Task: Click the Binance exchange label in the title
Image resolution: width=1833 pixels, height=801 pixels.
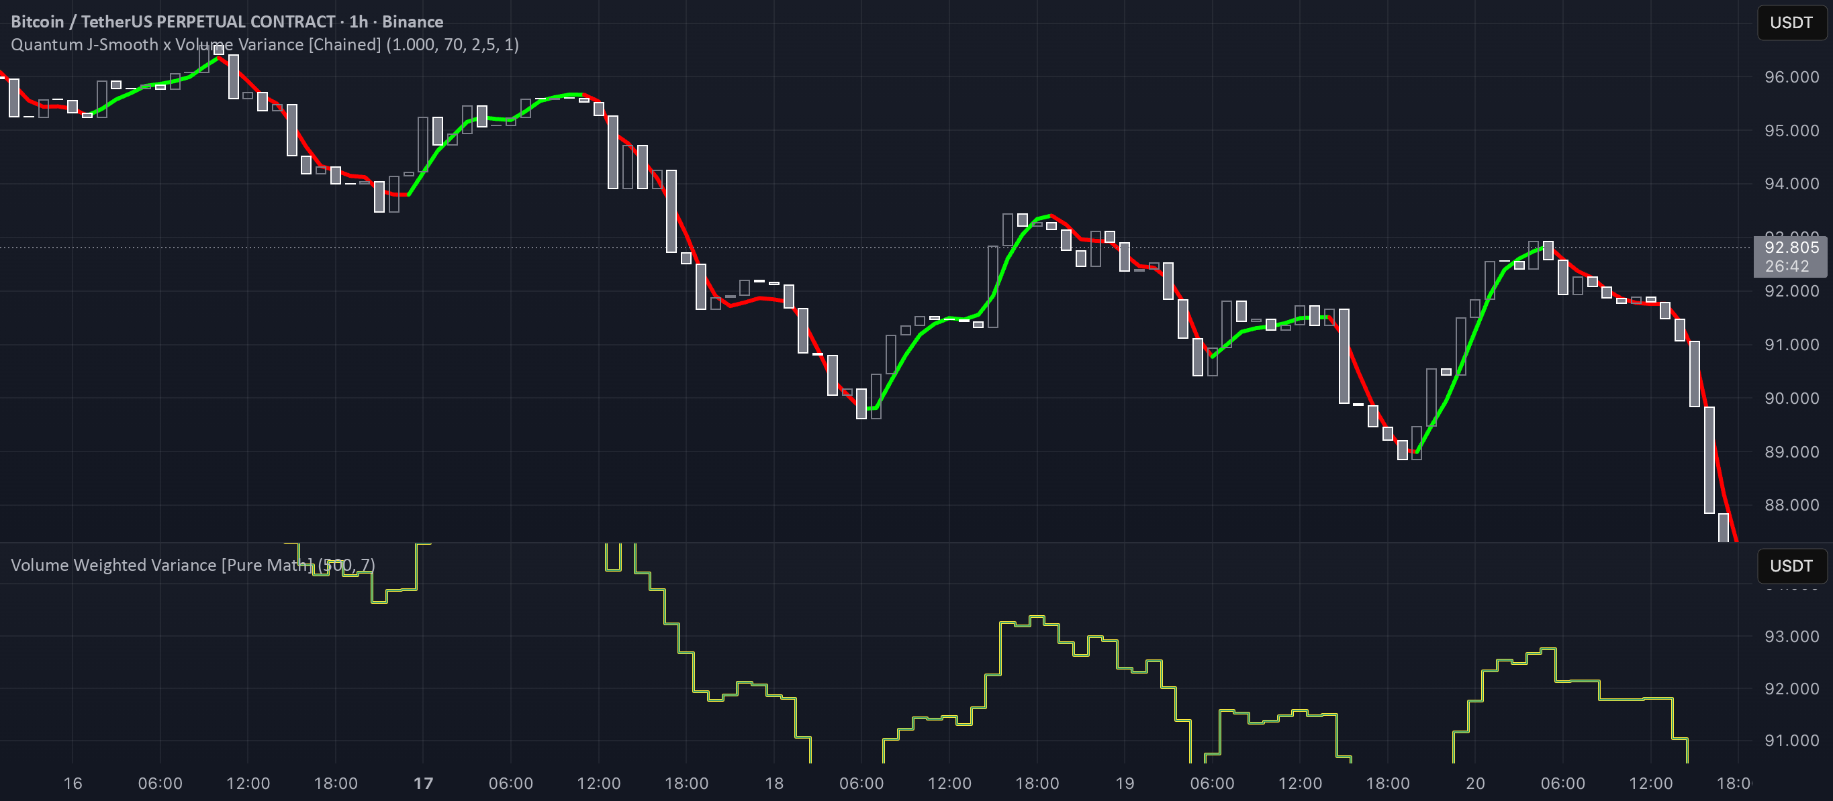Action: (x=413, y=21)
